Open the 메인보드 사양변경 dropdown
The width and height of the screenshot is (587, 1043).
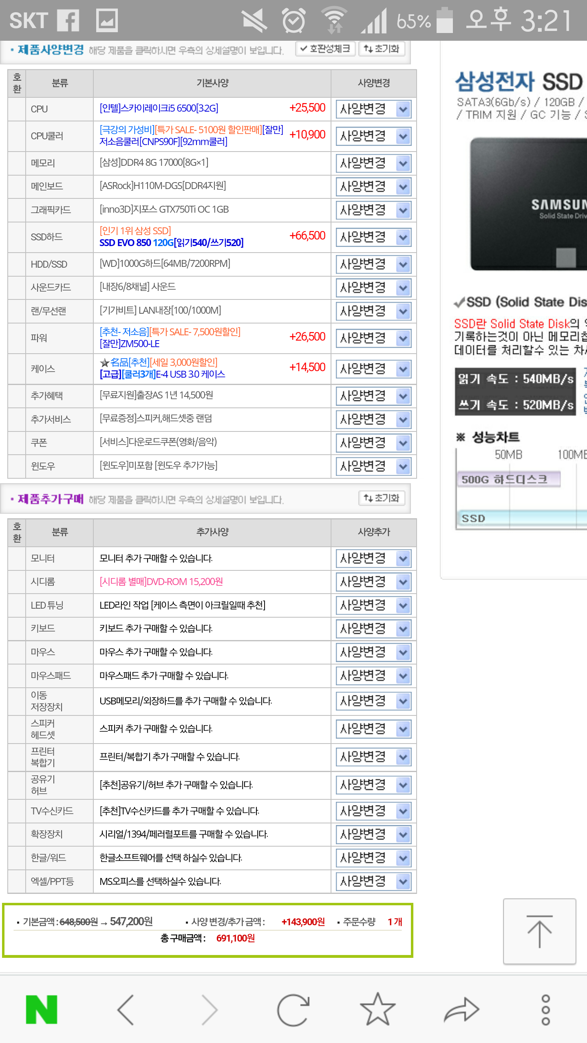coord(373,187)
